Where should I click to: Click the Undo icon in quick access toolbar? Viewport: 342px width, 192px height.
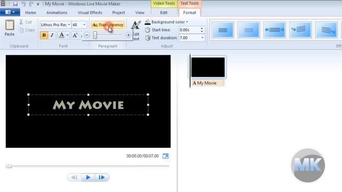tap(24, 4)
